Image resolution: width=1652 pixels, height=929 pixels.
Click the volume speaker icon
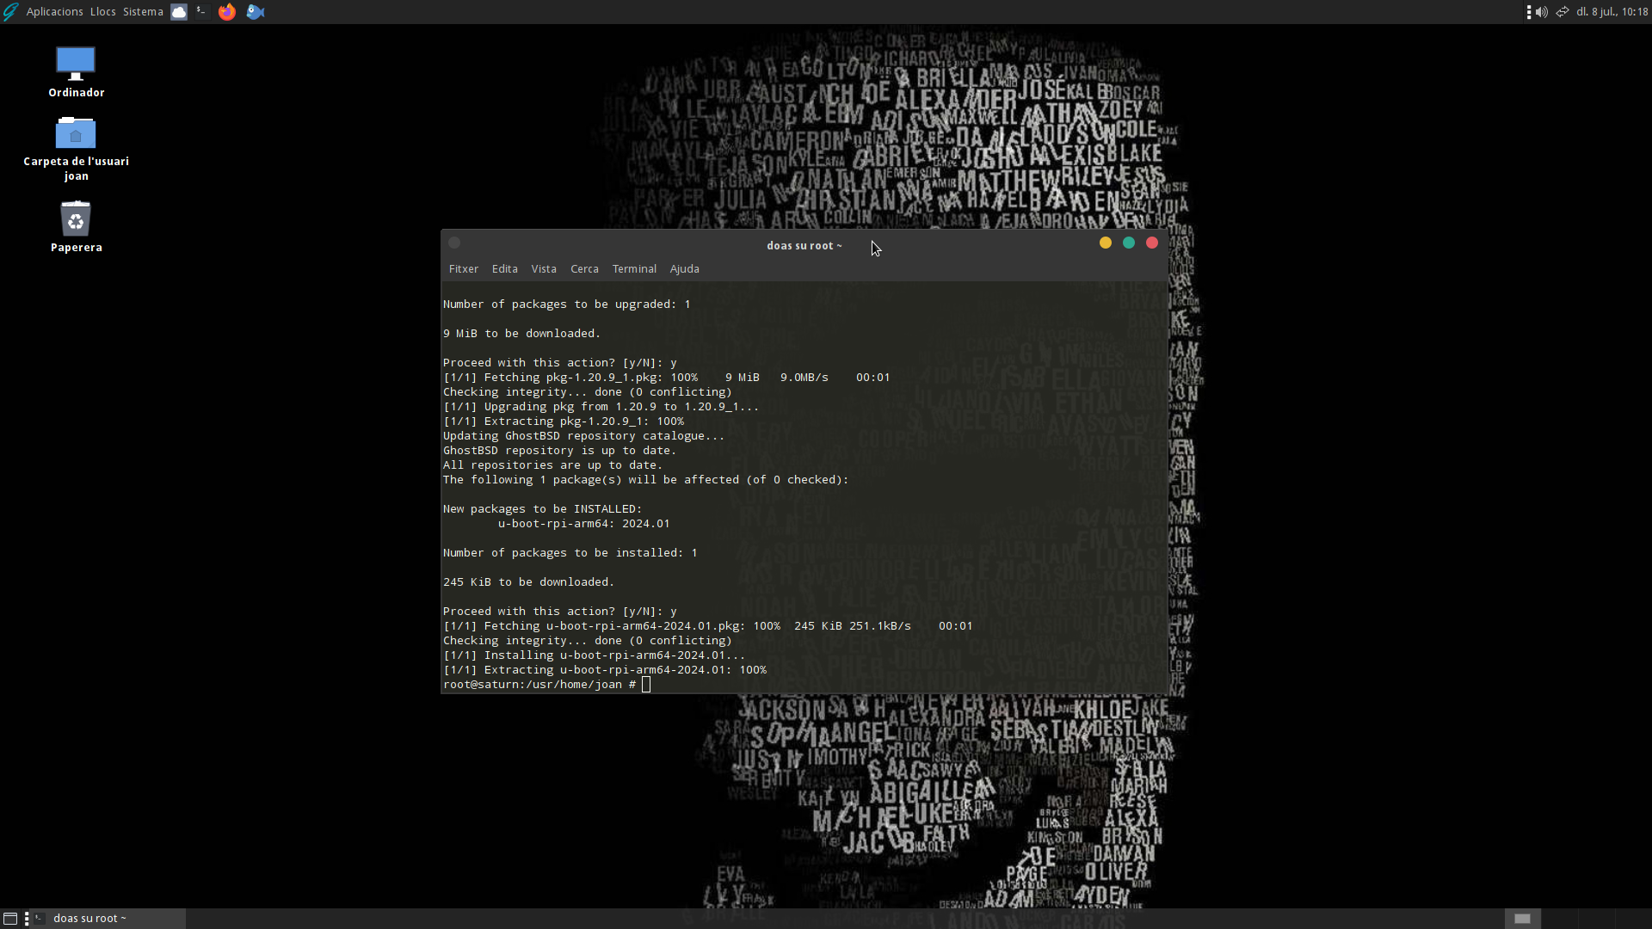(x=1541, y=12)
